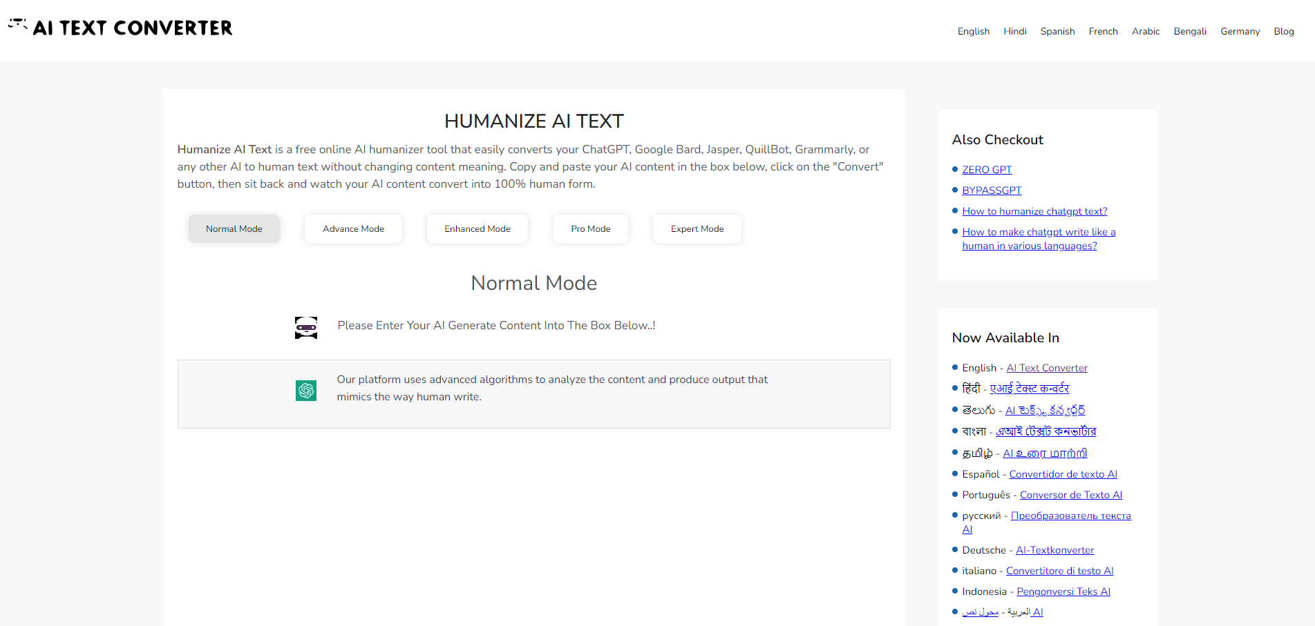
Task: Switch to Expert Mode
Action: click(x=697, y=228)
